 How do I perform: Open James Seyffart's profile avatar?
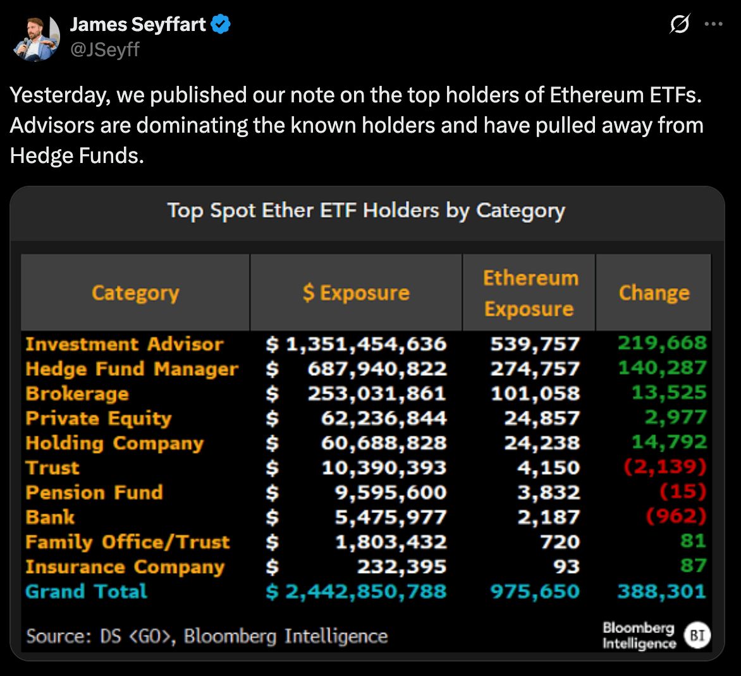[37, 38]
